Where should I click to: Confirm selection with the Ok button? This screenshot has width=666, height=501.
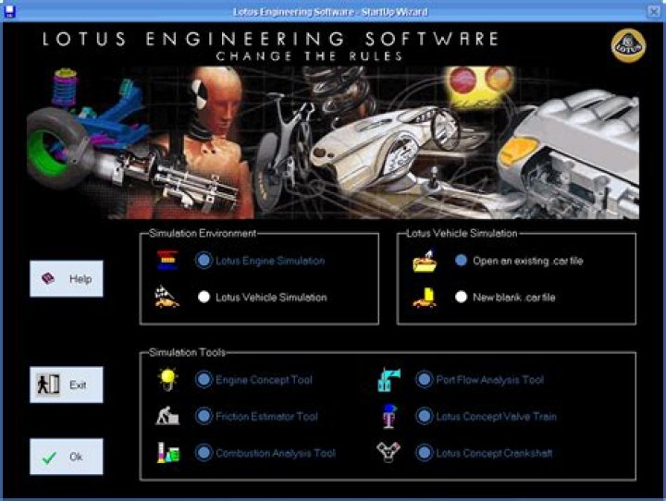pos(67,457)
